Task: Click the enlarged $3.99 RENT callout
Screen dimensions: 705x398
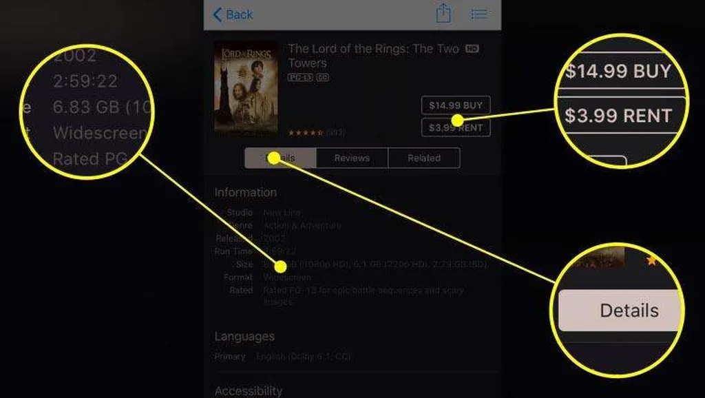Action: (x=618, y=116)
